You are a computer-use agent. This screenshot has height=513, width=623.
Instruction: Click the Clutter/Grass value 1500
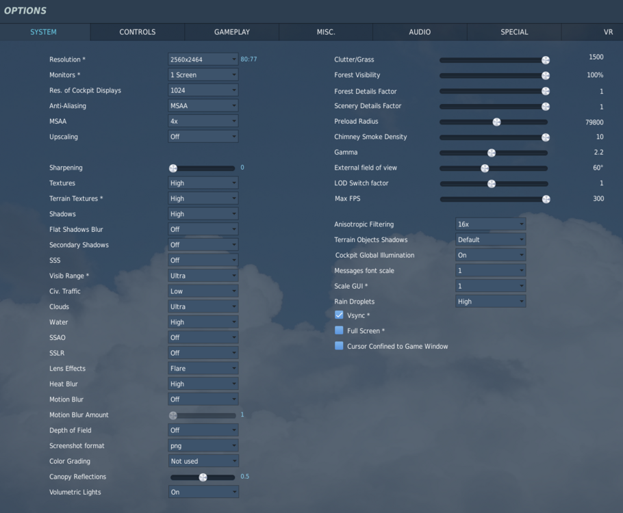tap(596, 57)
